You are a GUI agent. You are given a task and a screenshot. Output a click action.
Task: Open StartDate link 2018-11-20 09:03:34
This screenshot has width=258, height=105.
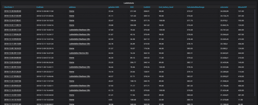(13, 86)
